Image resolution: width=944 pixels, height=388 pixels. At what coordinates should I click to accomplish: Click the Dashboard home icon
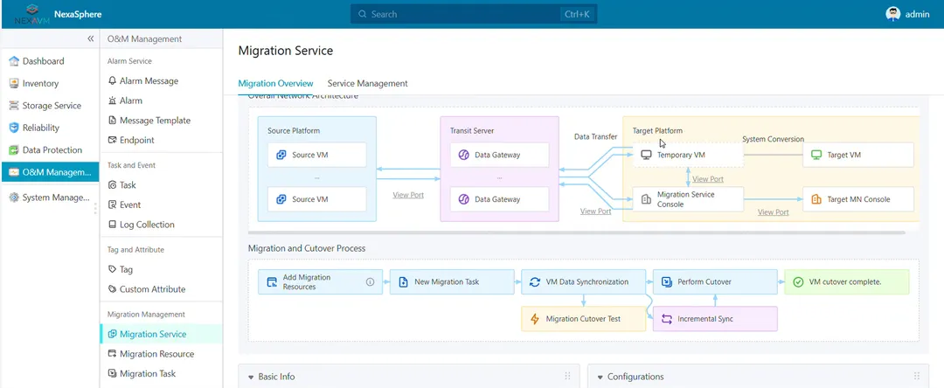coord(14,61)
